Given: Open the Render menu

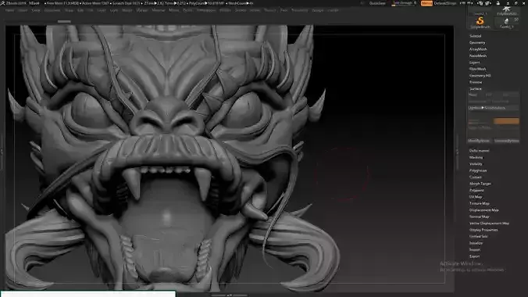Looking at the screenshot, I should pos(225,10).
